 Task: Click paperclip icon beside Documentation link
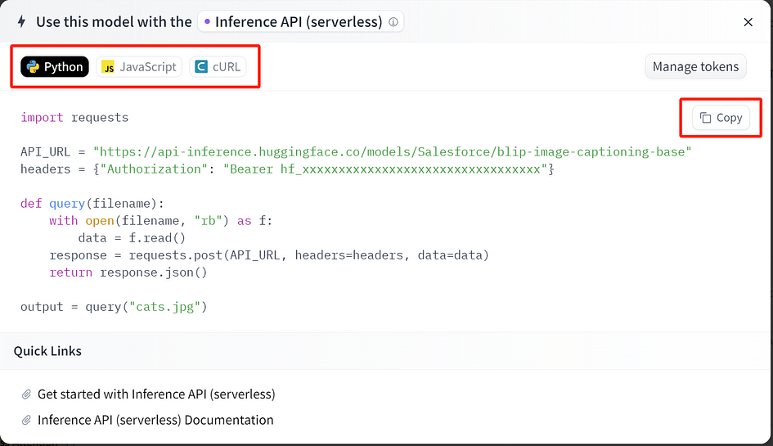[26, 420]
